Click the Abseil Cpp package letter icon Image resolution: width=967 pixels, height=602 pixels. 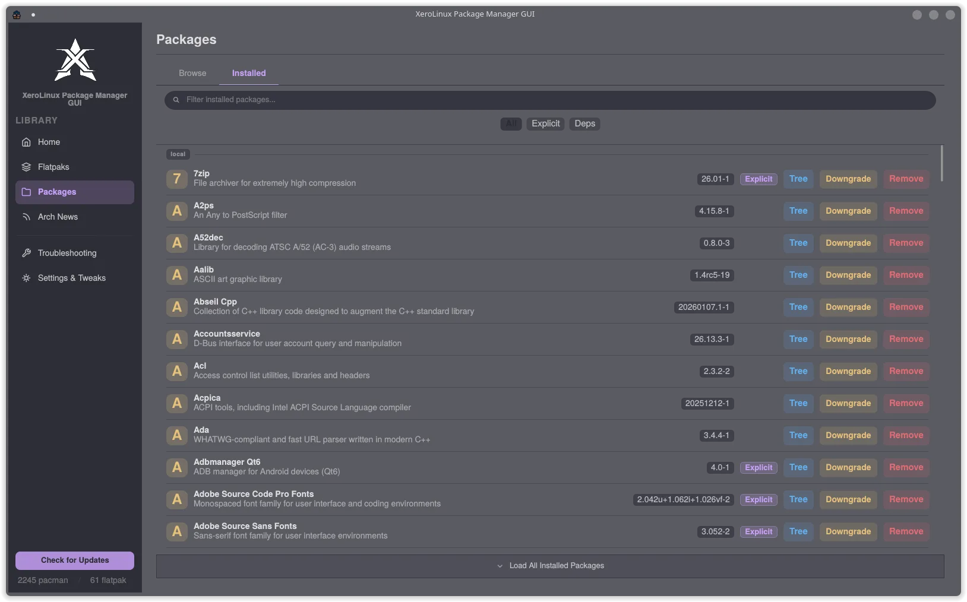177,307
